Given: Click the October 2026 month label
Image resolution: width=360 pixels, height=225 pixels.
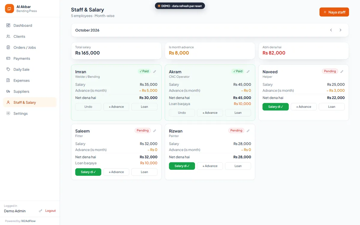Looking at the screenshot, I should tap(87, 30).
